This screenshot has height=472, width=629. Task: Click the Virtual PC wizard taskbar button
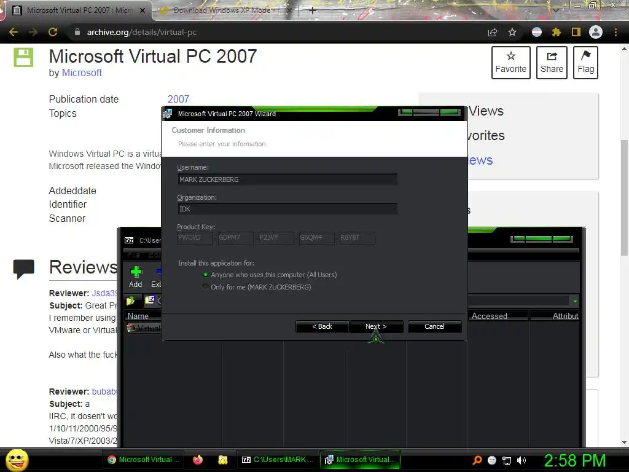(361, 460)
